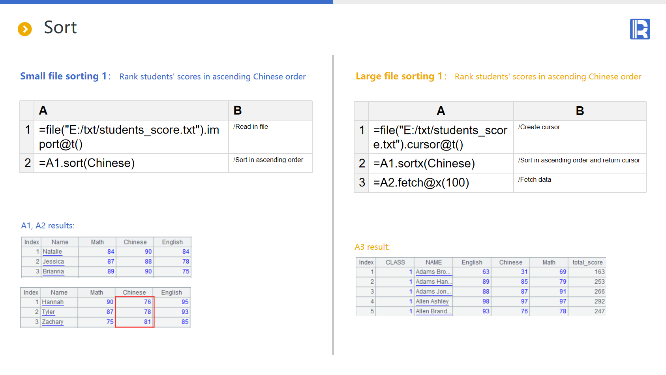Open the Jessica name link

point(53,262)
